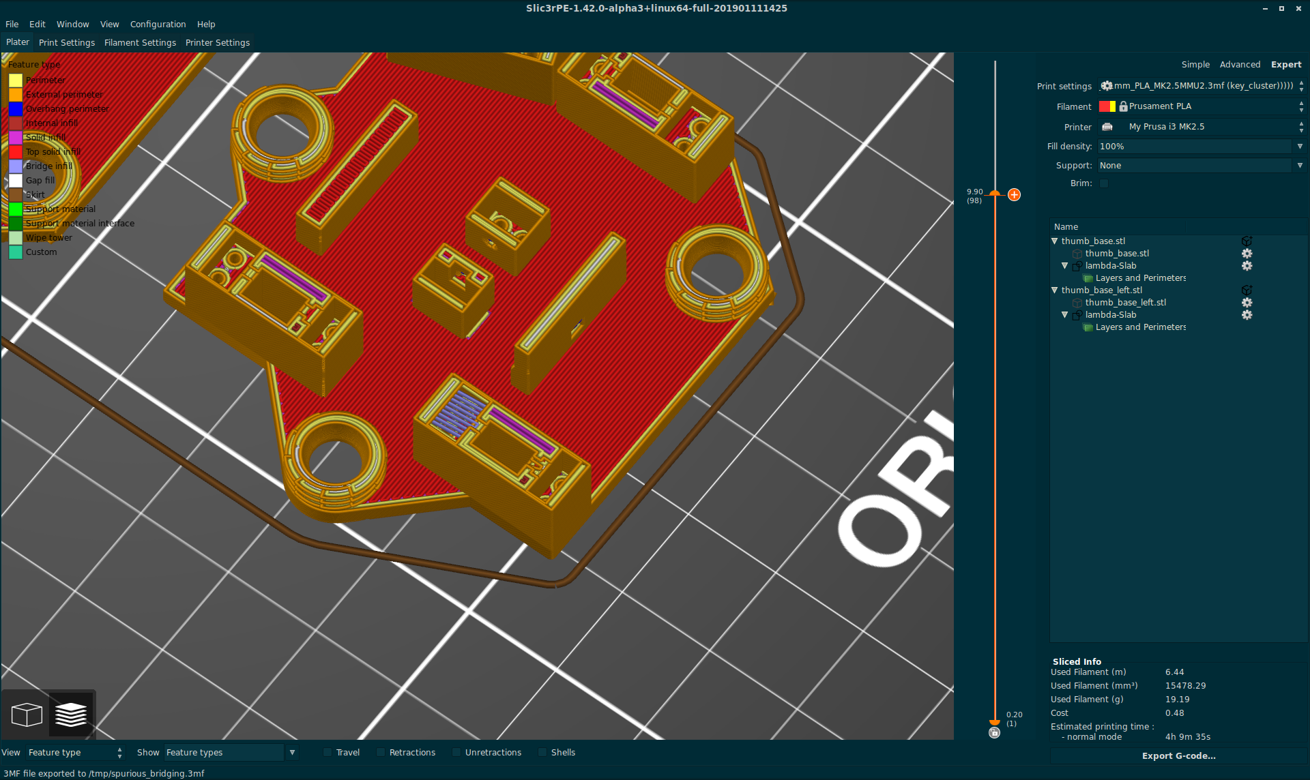Check the Brim option
The height and width of the screenshot is (780, 1310).
pyautogui.click(x=1104, y=183)
